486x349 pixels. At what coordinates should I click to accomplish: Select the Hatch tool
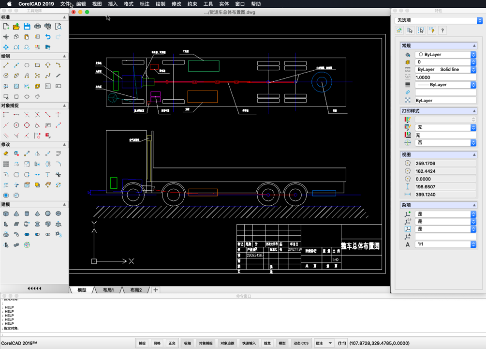coord(16,86)
